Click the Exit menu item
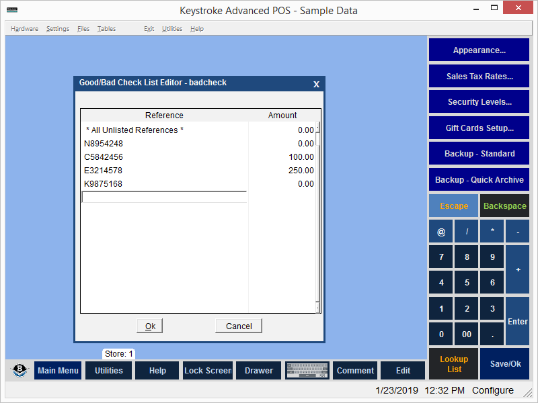The image size is (538, 403). (x=149, y=29)
